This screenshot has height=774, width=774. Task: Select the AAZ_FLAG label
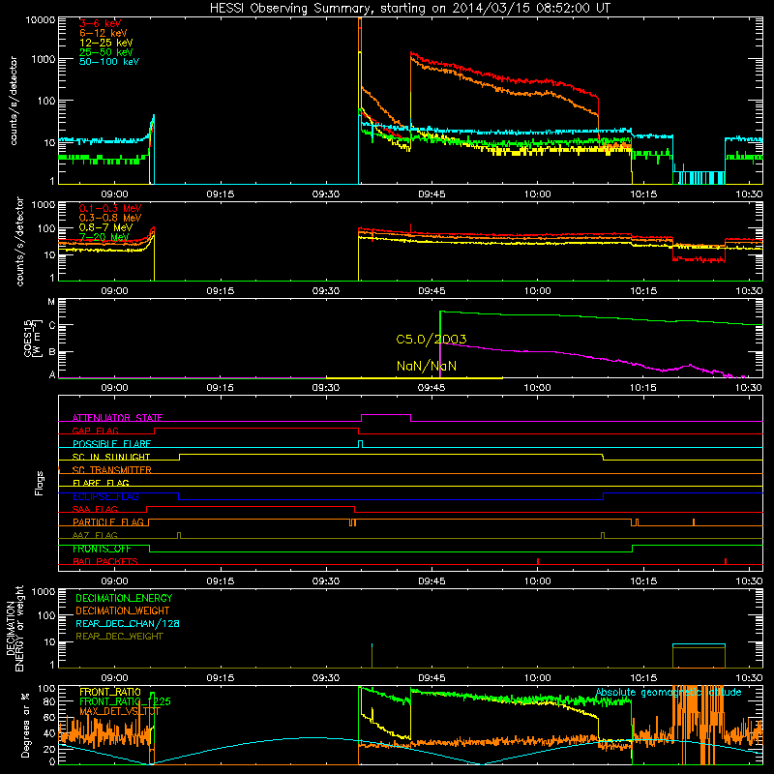pyautogui.click(x=95, y=535)
